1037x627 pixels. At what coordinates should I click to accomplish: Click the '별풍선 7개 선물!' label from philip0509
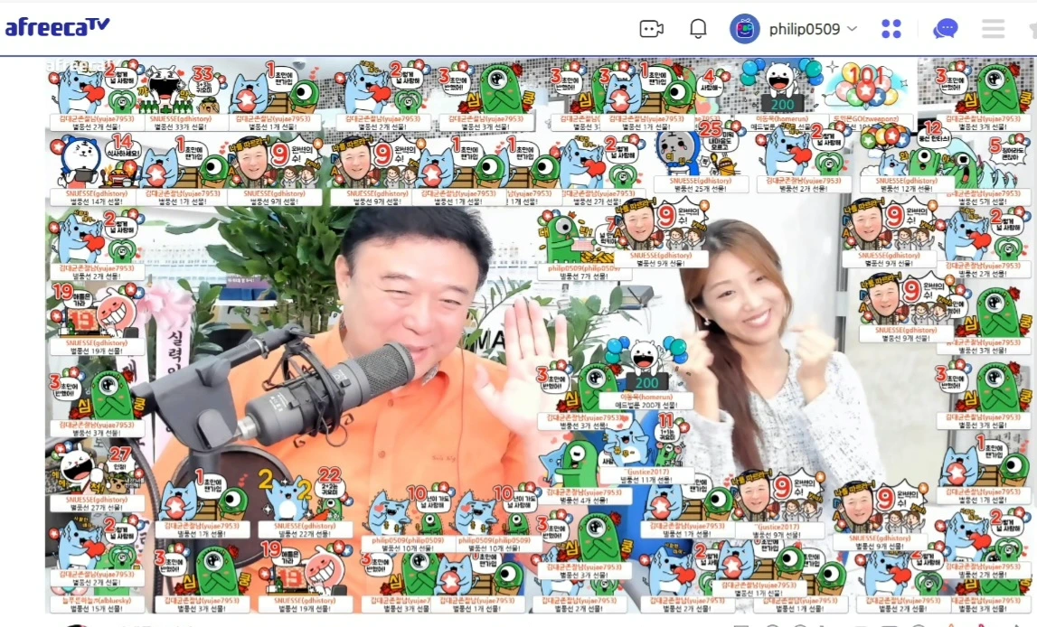point(584,276)
